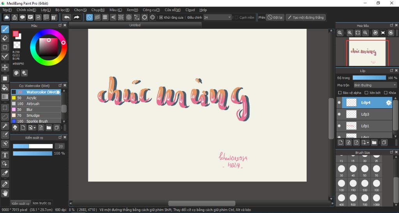Detach the Lớp layer panel
Screen dimensions: 399x213
(392, 70)
